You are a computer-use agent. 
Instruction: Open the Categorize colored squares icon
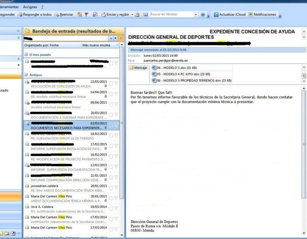79,14
